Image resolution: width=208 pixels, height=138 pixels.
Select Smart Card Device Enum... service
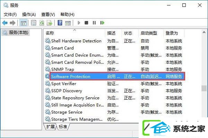tap(114, 55)
